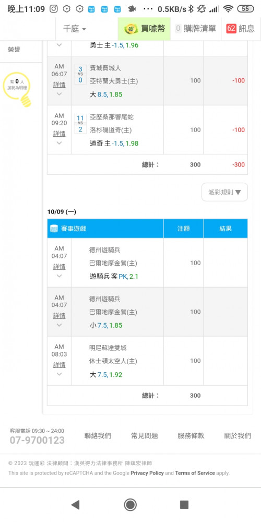Image resolution: width=261 pixels, height=522 pixels.
Task: Tap the Android recent apps button
Action: (x=184, y=505)
